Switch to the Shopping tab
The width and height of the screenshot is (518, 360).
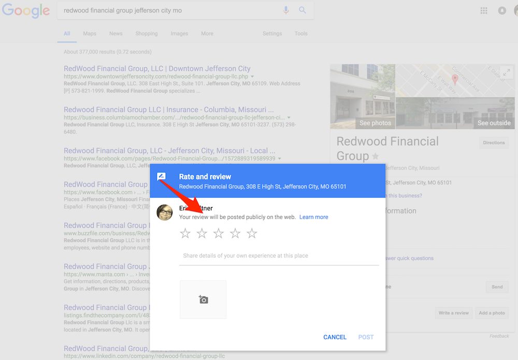click(147, 34)
